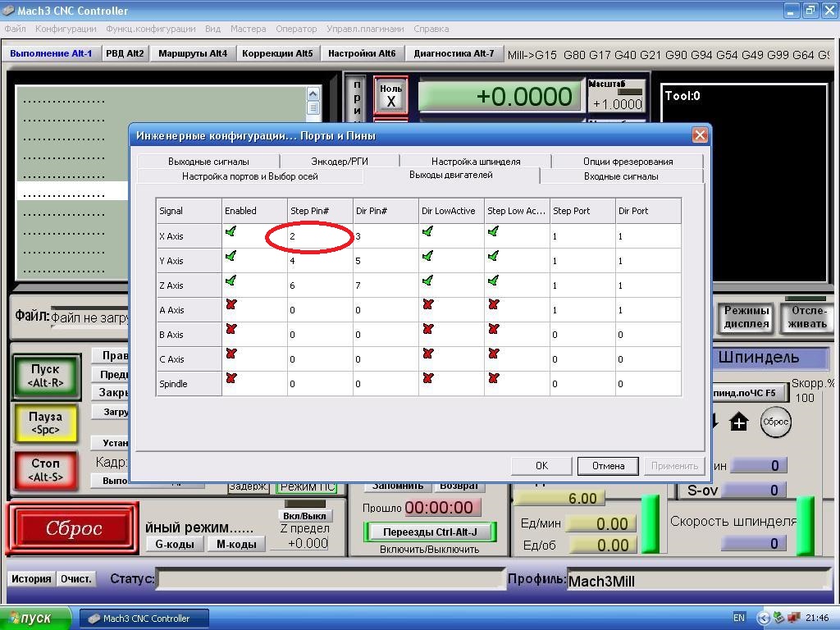Screen dimensions: 840x630
Task: Click Mach3 icon in title bar
Action: pyautogui.click(x=8, y=10)
